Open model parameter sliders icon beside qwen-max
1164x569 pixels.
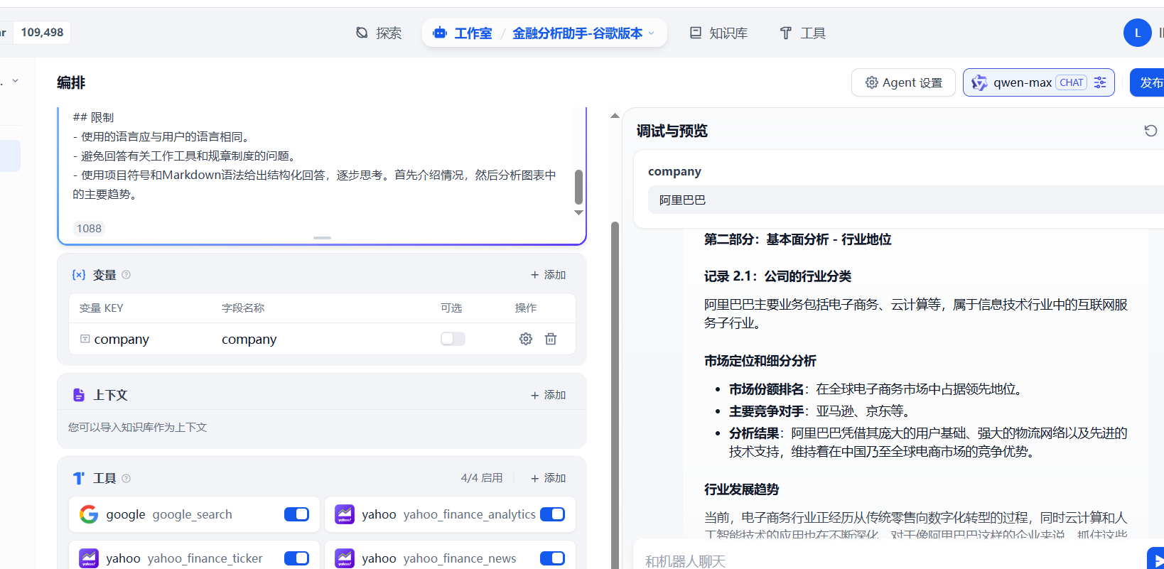[x=1100, y=82]
